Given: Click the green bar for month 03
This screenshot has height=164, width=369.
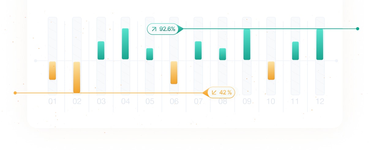Looking at the screenshot, I should pyautogui.click(x=101, y=50).
